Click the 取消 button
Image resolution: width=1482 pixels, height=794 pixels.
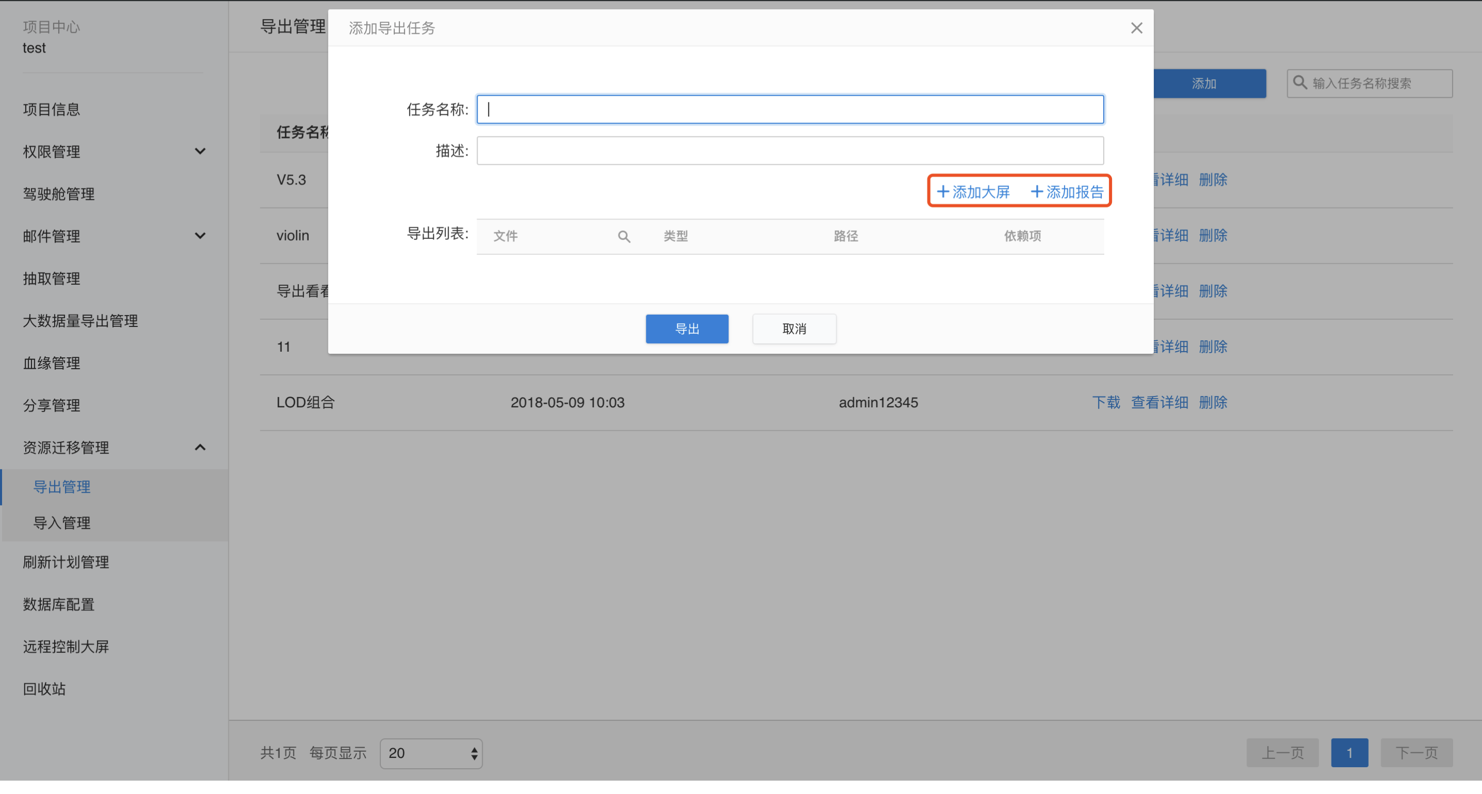coord(794,329)
